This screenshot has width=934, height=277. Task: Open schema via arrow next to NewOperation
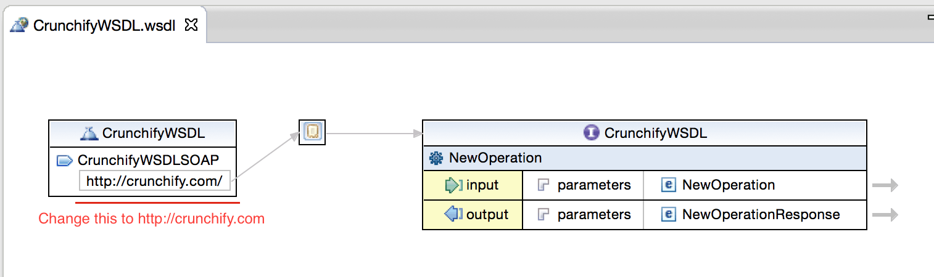(885, 186)
